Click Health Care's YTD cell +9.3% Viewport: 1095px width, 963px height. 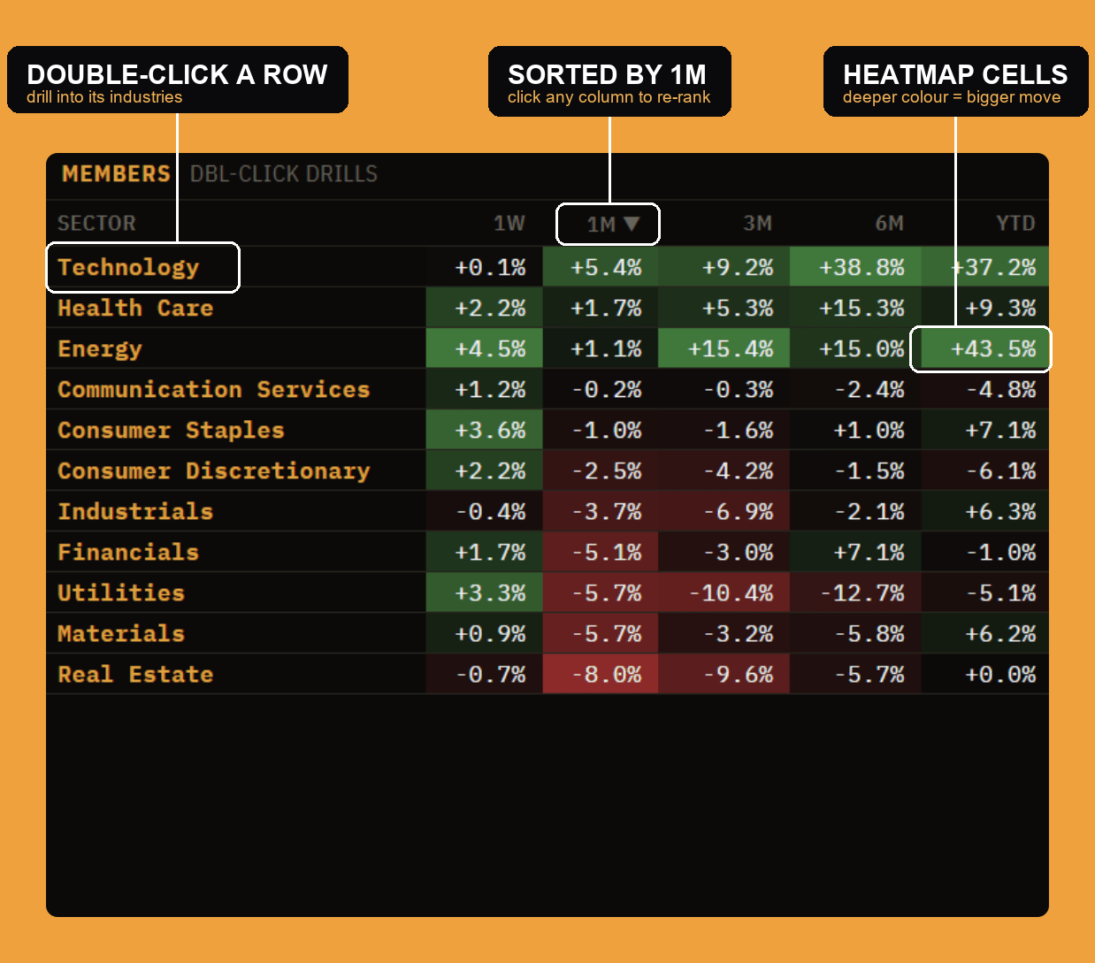click(x=985, y=308)
